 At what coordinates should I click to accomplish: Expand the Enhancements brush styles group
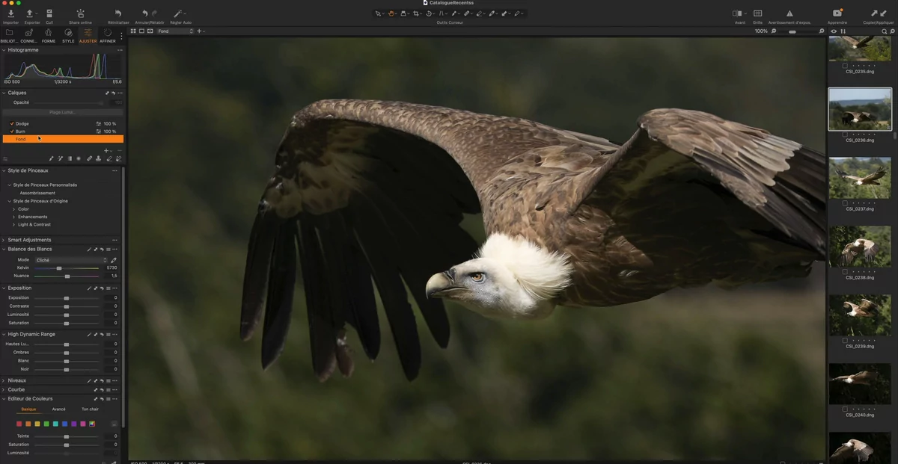pyautogui.click(x=14, y=217)
